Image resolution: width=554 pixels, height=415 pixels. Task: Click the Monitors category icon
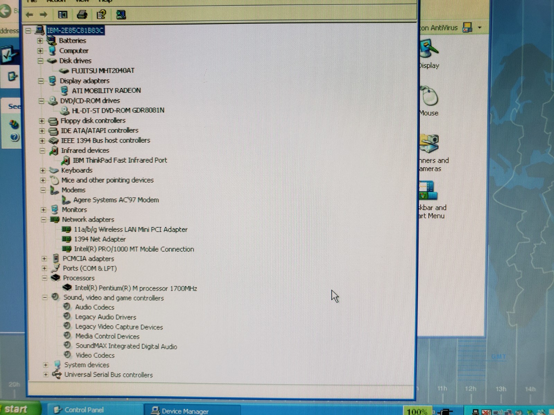point(54,209)
